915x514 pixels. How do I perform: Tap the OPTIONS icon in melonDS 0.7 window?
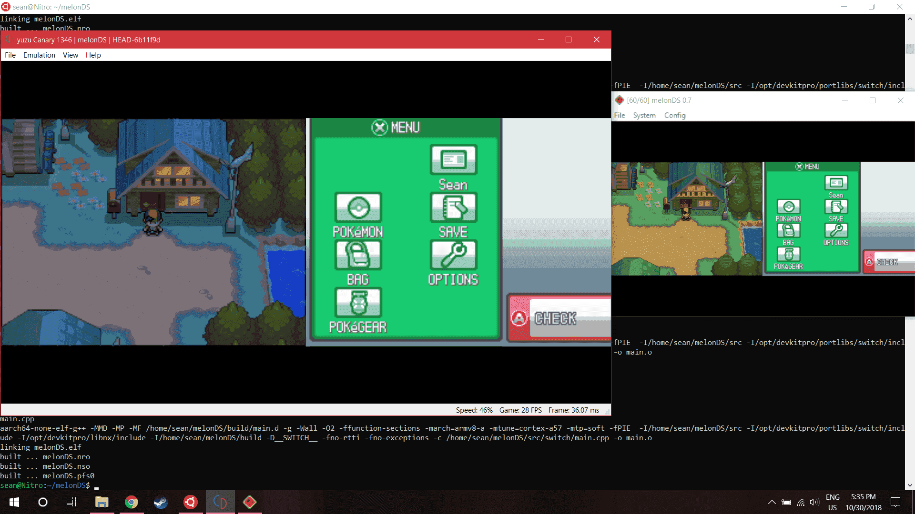tap(836, 230)
